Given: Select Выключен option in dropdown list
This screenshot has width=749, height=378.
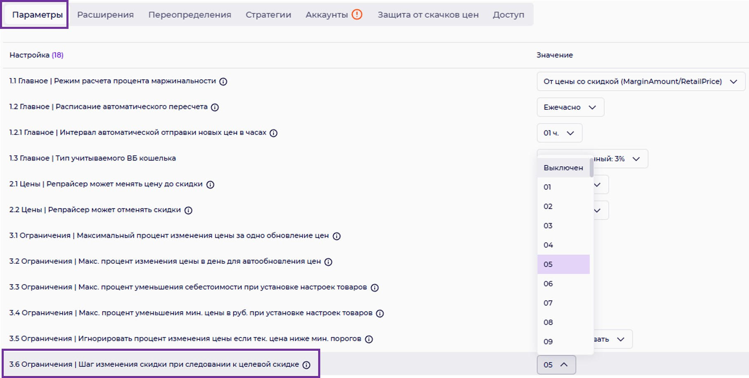Looking at the screenshot, I should tap(563, 168).
